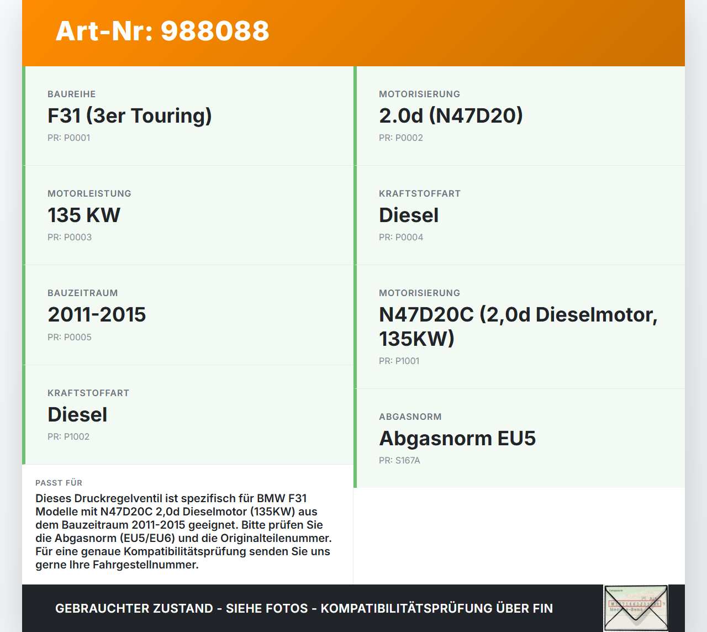Image resolution: width=707 pixels, height=632 pixels.
Task: Click the Diesel value with PR: P0004
Action: (x=409, y=215)
